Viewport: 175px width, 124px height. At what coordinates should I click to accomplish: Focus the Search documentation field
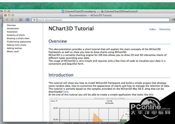pyautogui.click(x=100, y=20)
